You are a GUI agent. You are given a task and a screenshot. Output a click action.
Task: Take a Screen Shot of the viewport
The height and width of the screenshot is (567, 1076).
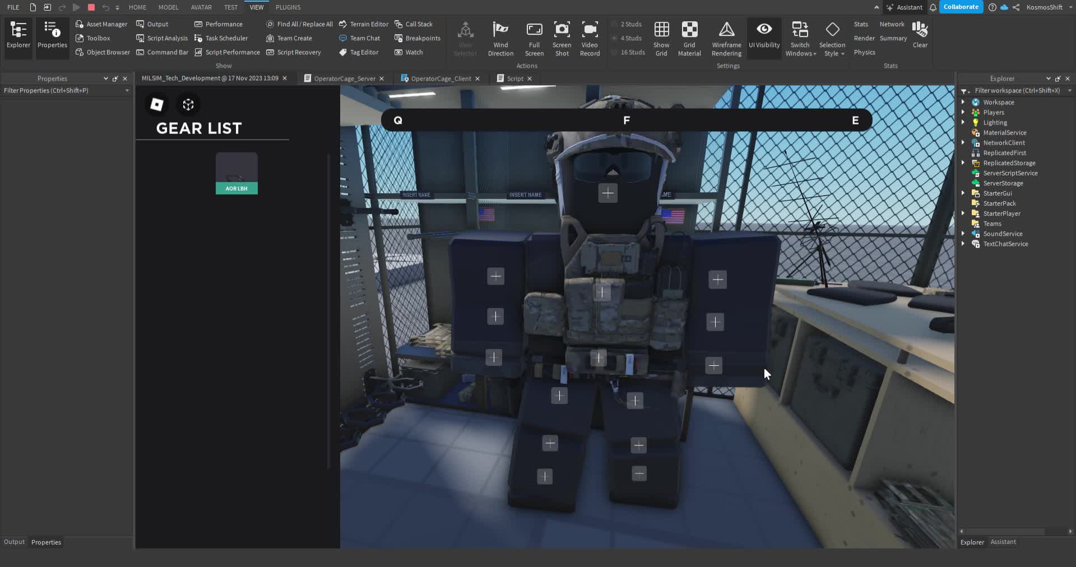(x=562, y=38)
